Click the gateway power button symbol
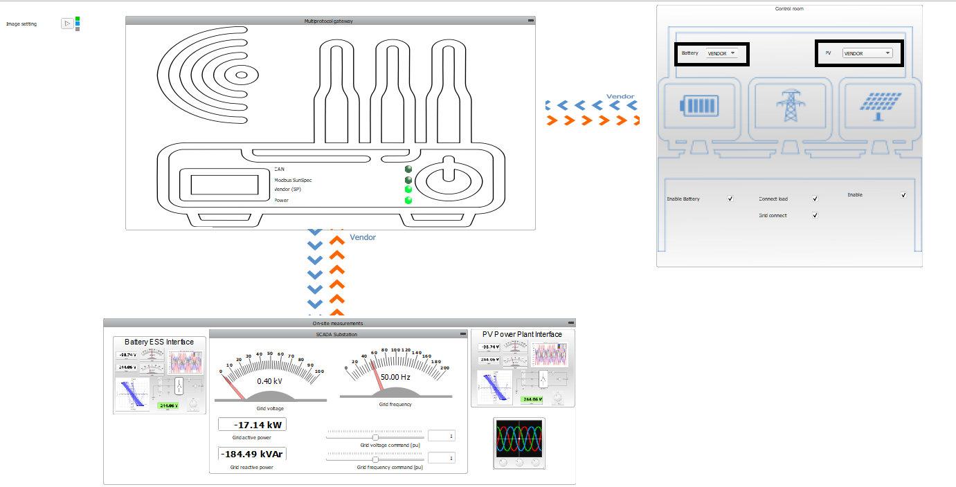Image resolution: width=956 pixels, height=487 pixels. click(447, 179)
